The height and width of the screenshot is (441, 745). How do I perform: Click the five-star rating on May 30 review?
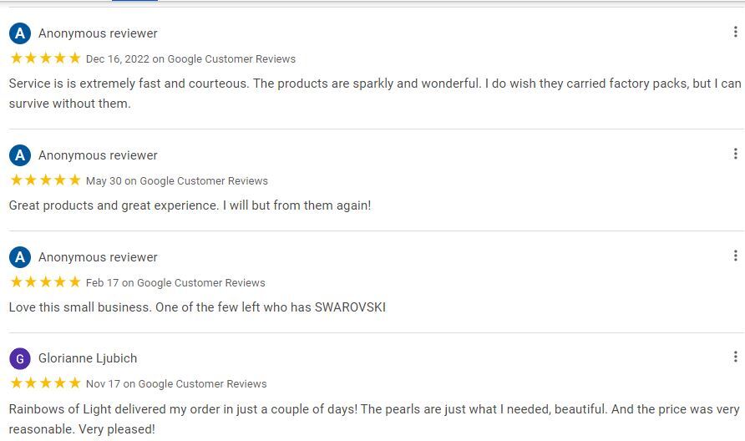45,180
